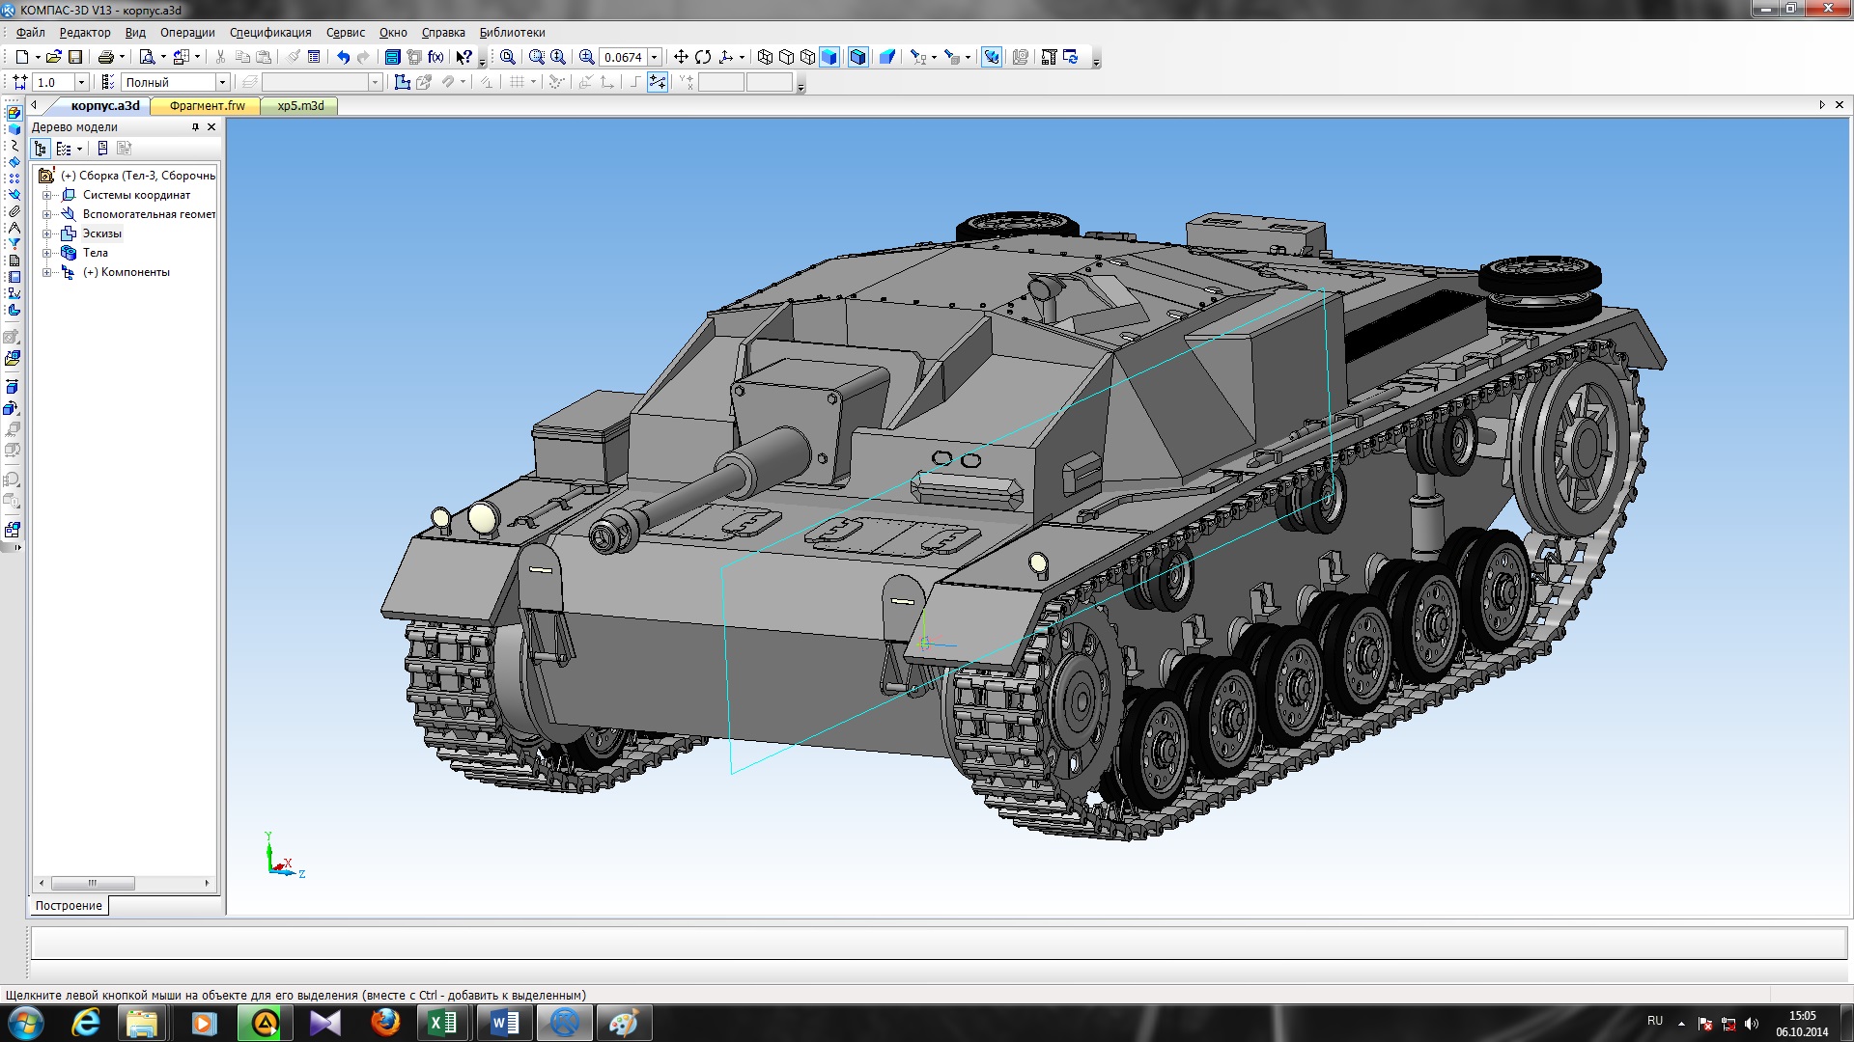Open the Filters funnel icon in sidebar
Viewport: 1854px width, 1042px height.
point(14,243)
